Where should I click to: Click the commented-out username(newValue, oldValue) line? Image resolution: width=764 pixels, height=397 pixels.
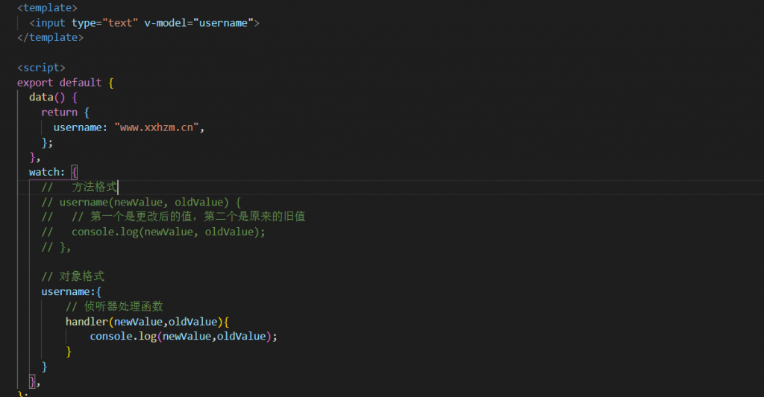coord(142,202)
